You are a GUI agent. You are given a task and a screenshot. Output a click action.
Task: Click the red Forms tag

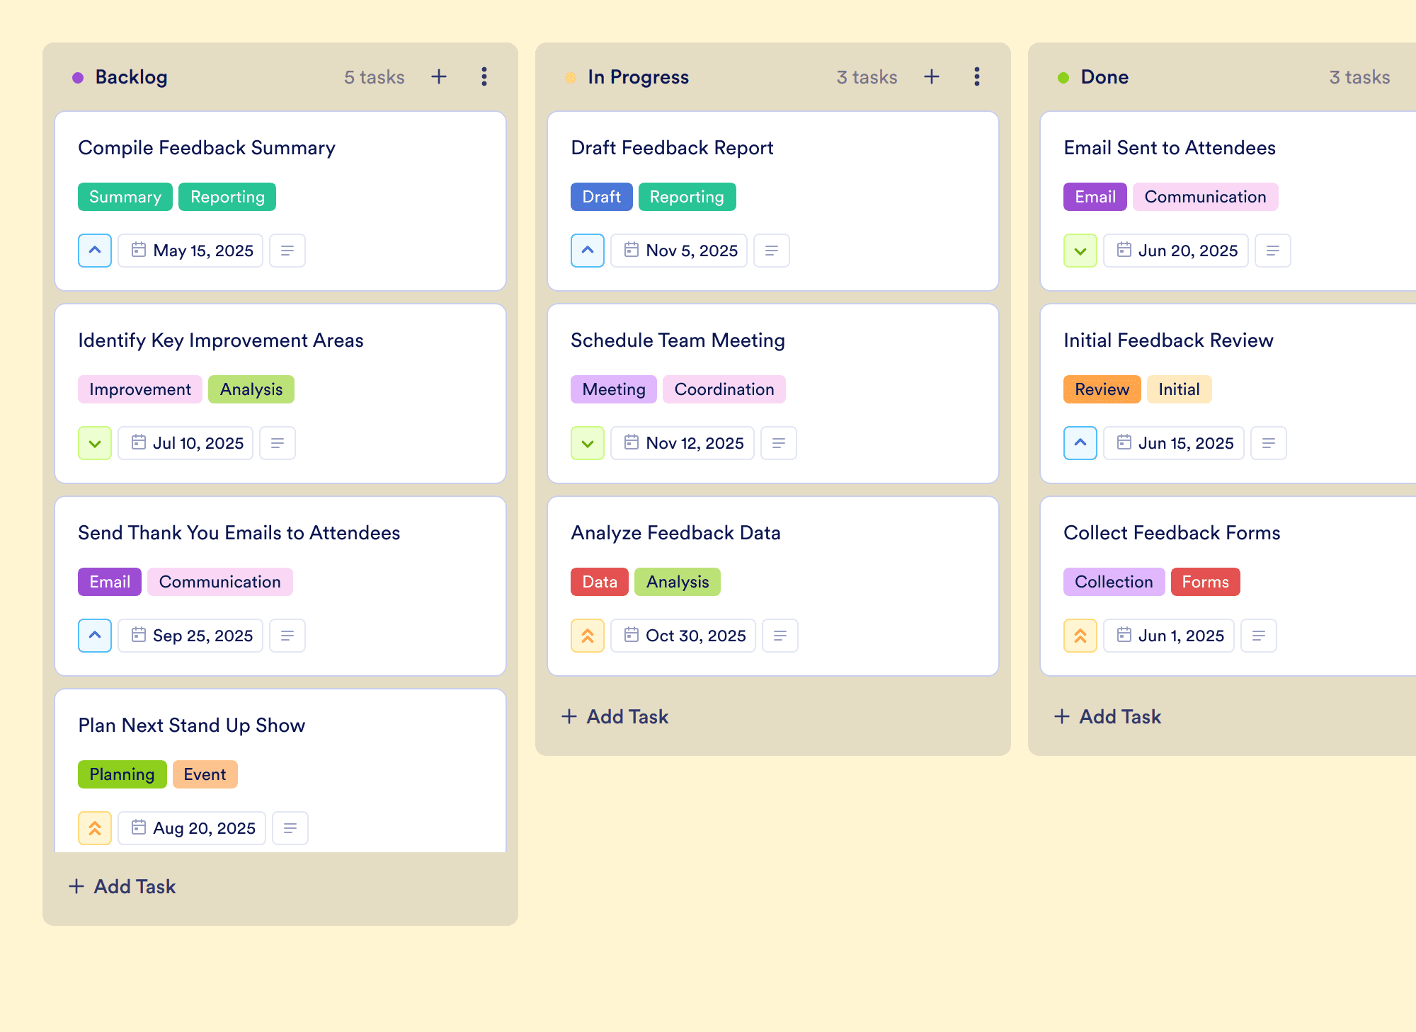point(1206,582)
